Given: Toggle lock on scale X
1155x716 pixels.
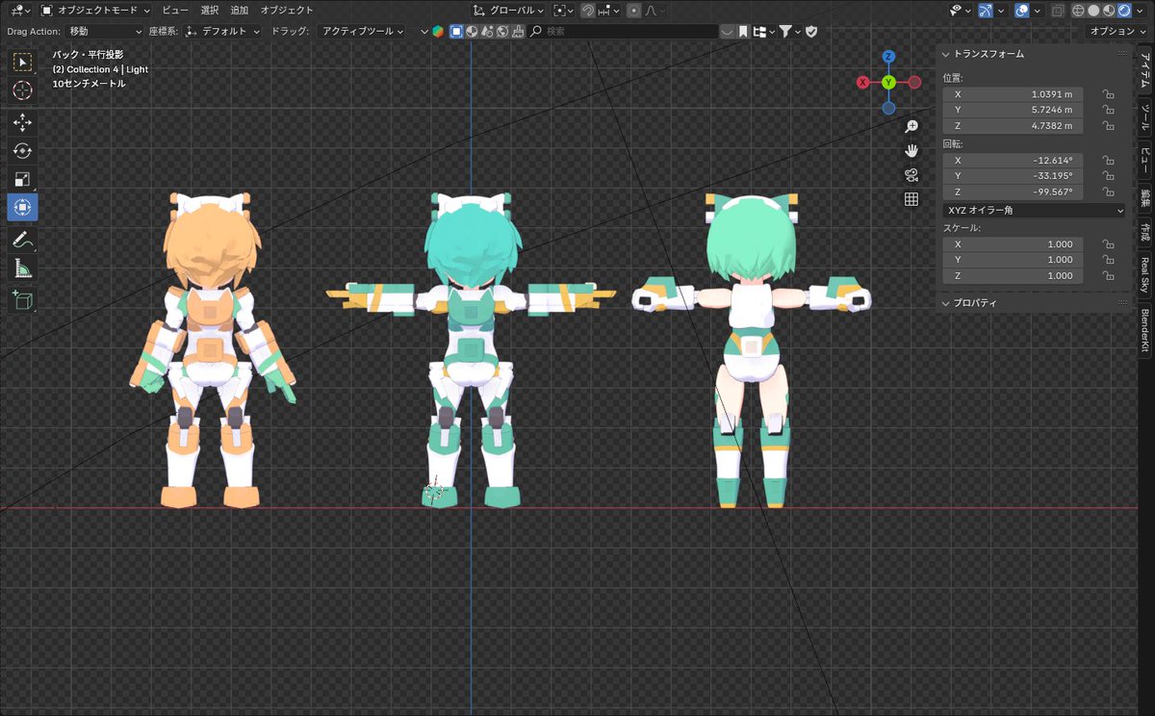Looking at the screenshot, I should [x=1109, y=244].
